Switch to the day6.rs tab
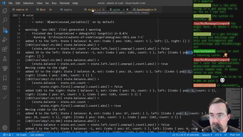Screen dimensions: 243x137 pyautogui.click(x=68, y=10)
